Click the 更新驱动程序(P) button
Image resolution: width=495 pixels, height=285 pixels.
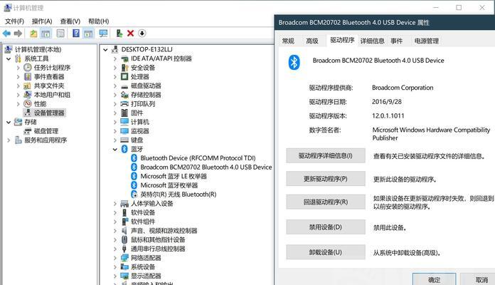326,179
